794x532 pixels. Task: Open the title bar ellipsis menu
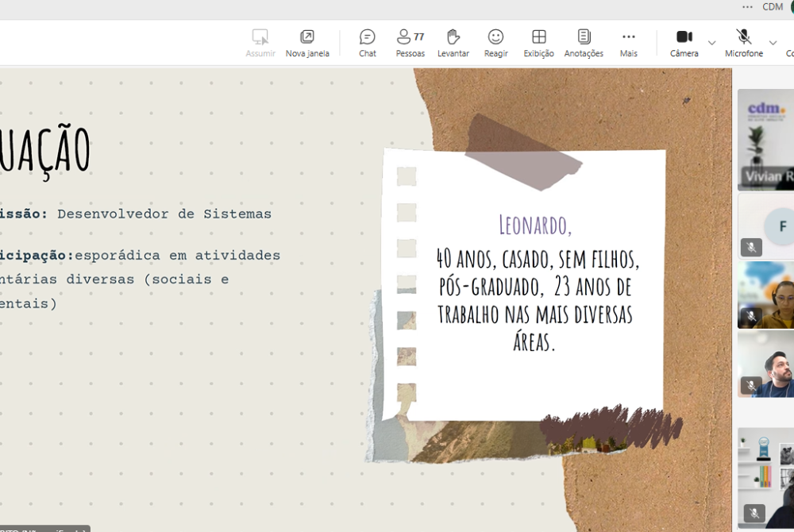(x=747, y=7)
